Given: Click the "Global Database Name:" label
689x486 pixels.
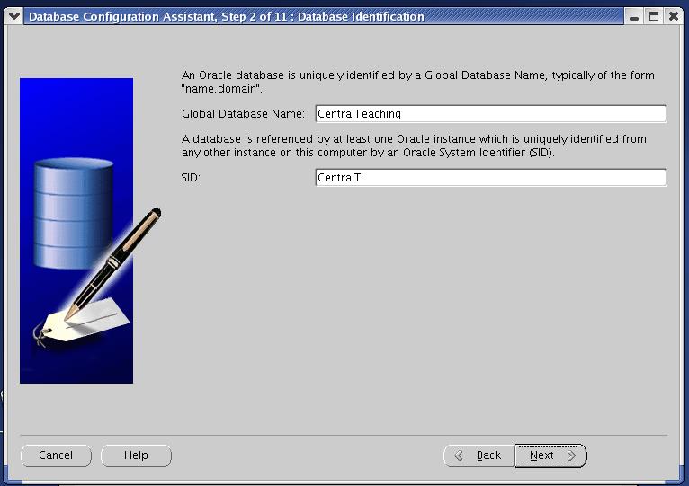Looking at the screenshot, I should tap(243, 114).
